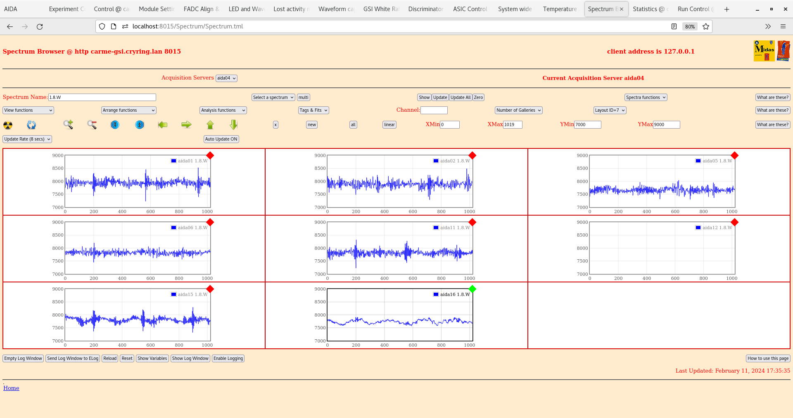Open the Acquisition Servers aida04 dropdown

pyautogui.click(x=226, y=78)
